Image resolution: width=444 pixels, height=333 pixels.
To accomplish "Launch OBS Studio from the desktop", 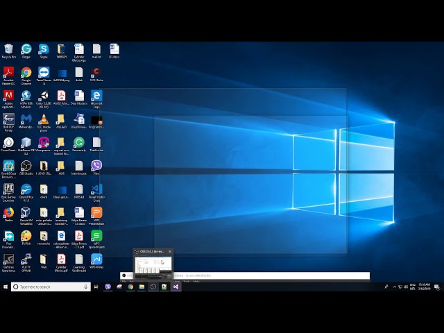I will coord(26,168).
